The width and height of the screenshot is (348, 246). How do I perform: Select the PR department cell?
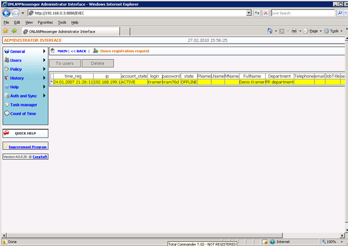[x=280, y=82]
